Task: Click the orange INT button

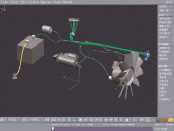Action: (x=171, y=120)
